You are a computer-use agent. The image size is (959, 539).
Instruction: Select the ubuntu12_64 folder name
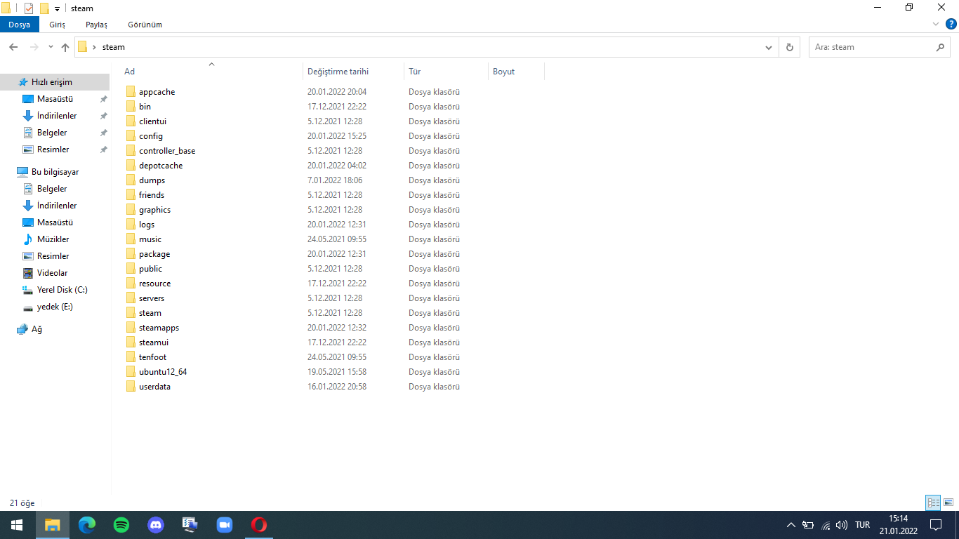tap(163, 372)
